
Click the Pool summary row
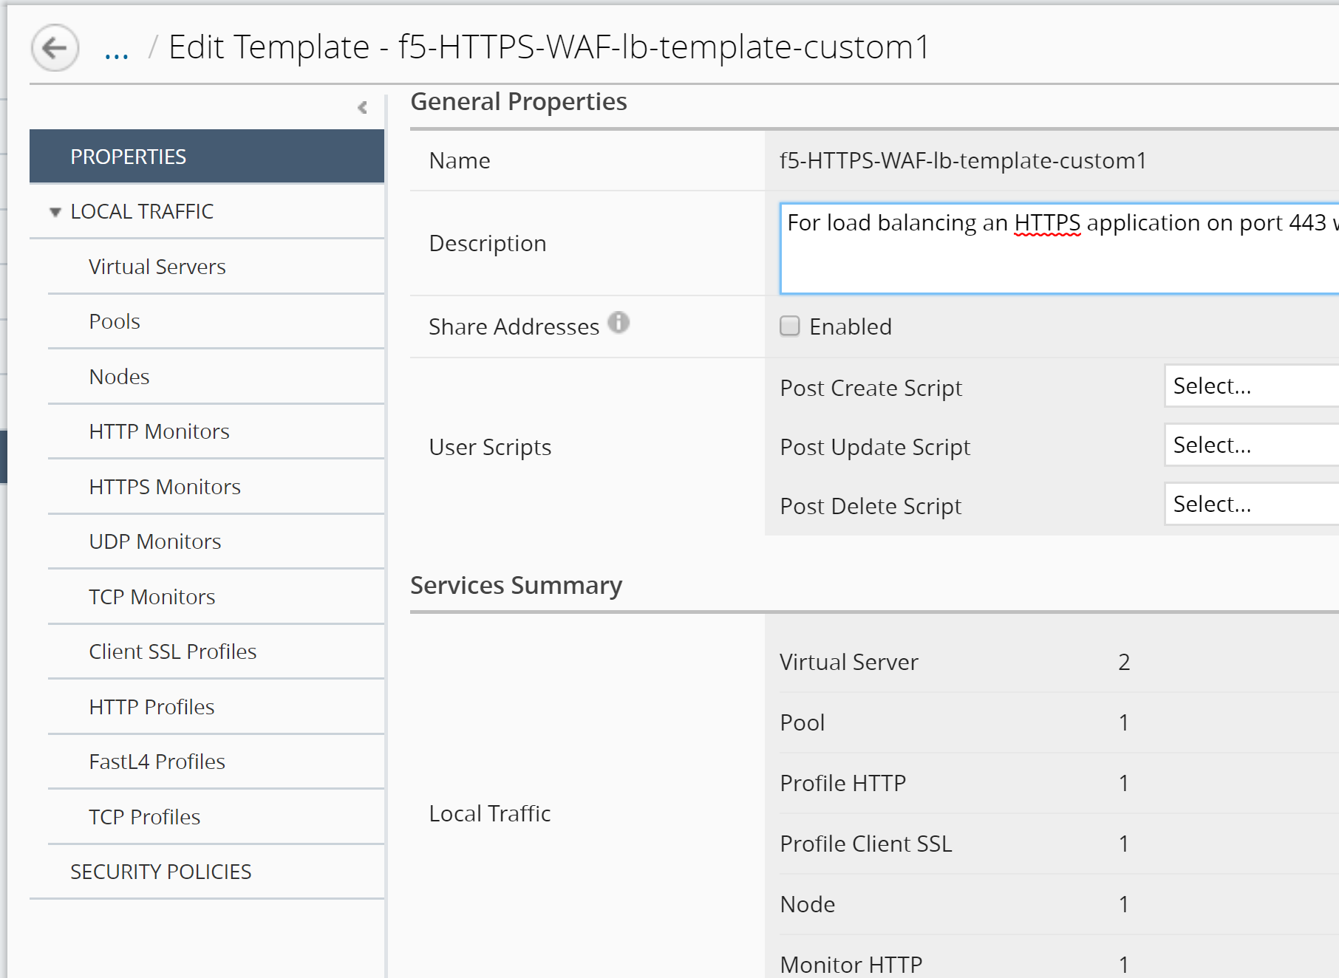point(1059,722)
